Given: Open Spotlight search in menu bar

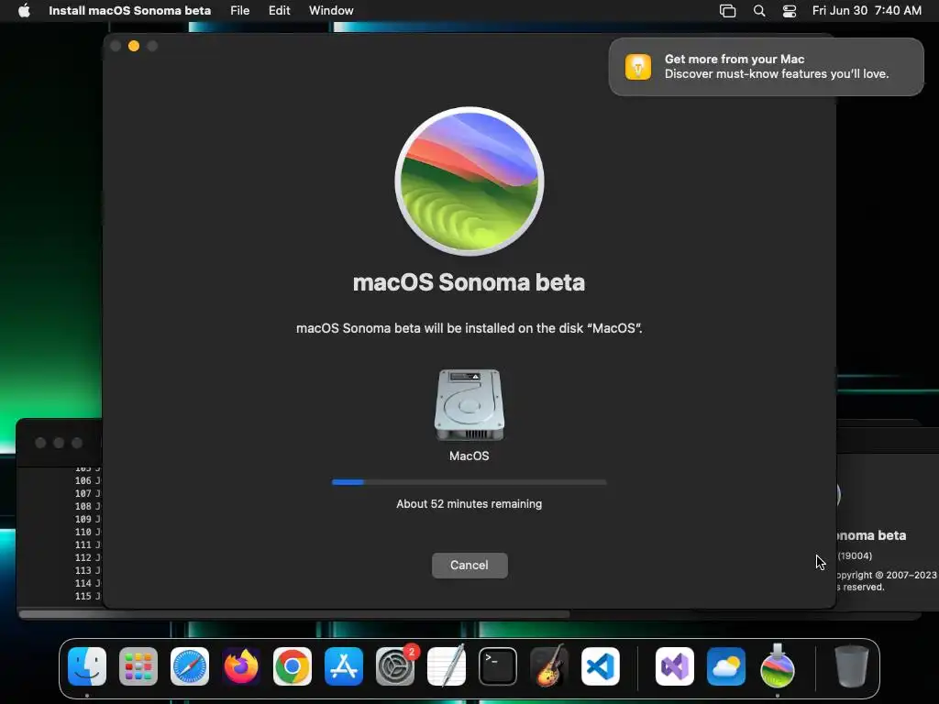Looking at the screenshot, I should (758, 11).
